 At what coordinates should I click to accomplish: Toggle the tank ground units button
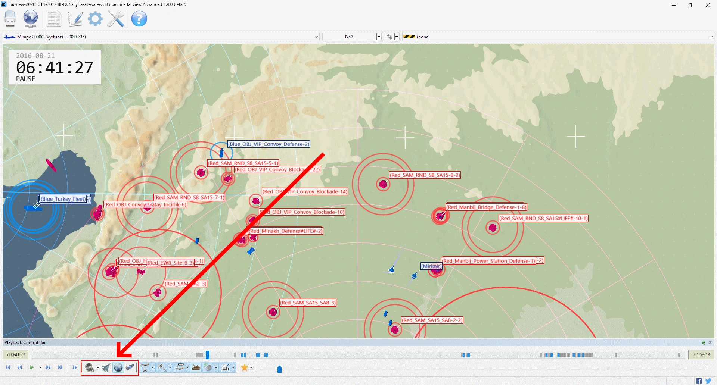[x=196, y=368]
